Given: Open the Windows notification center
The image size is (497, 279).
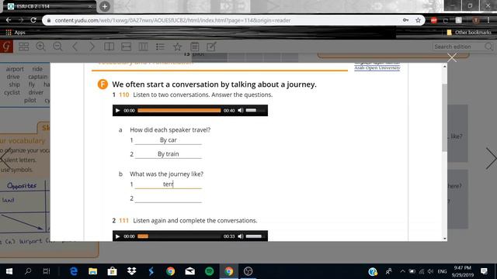Looking at the screenshot, I should pyautogui.click(x=484, y=271).
